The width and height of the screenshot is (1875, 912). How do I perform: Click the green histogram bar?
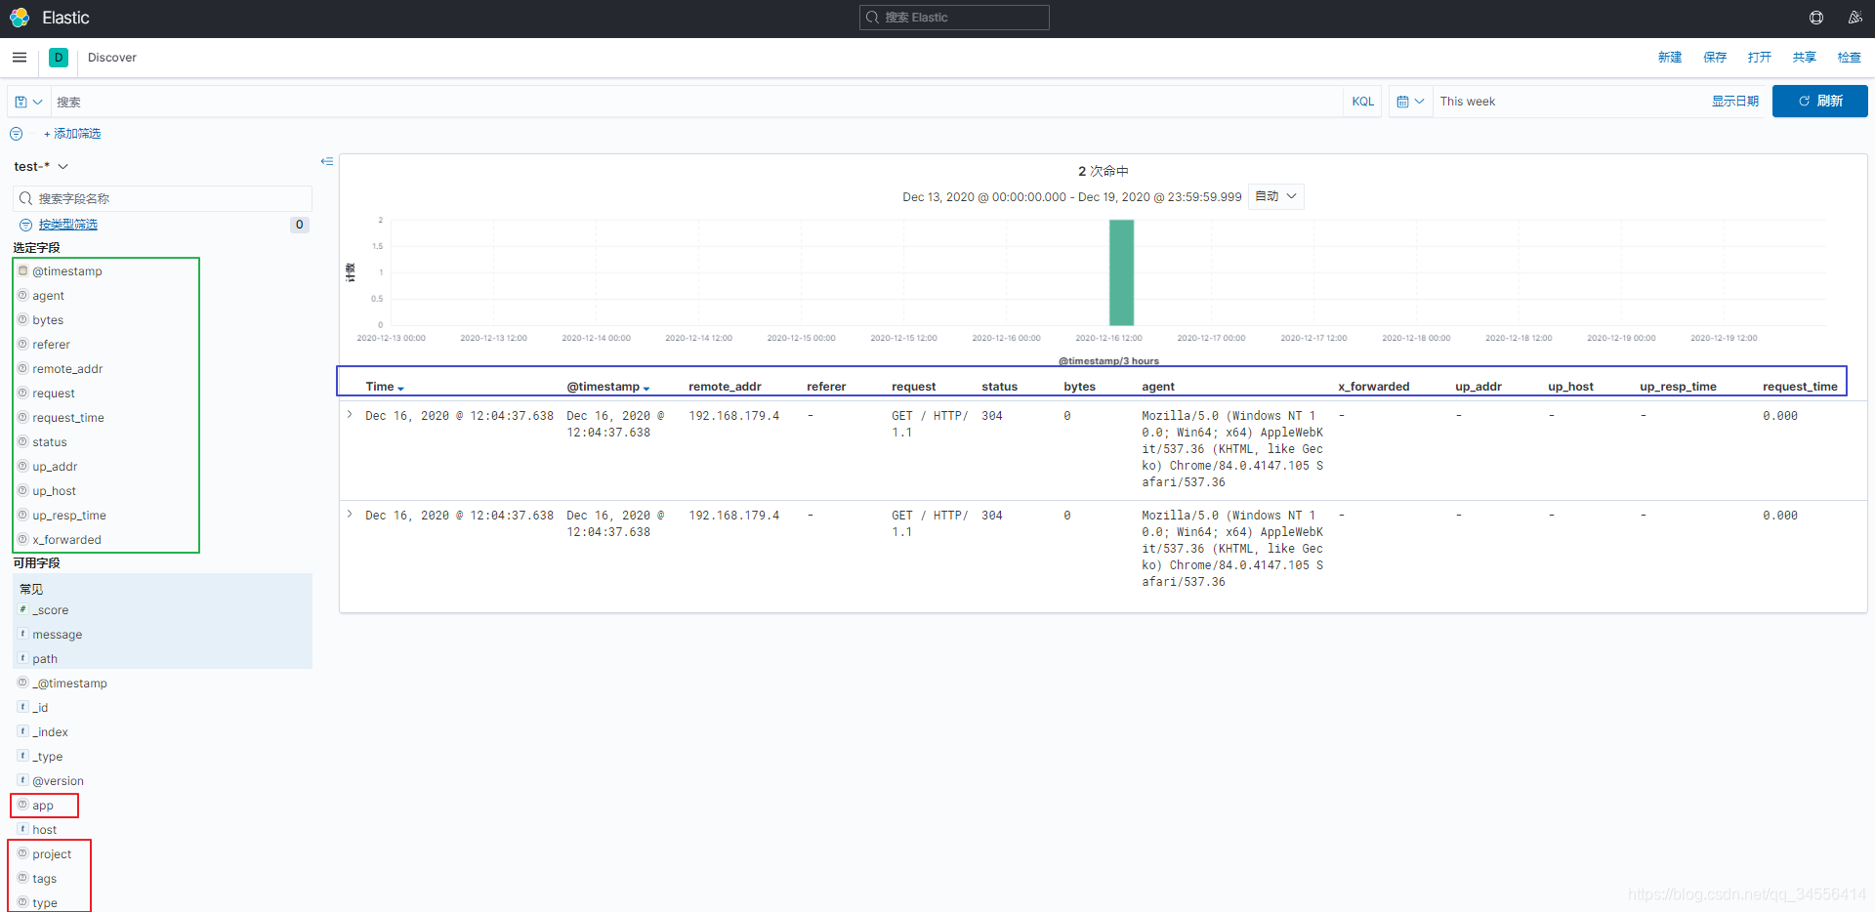tap(1121, 272)
